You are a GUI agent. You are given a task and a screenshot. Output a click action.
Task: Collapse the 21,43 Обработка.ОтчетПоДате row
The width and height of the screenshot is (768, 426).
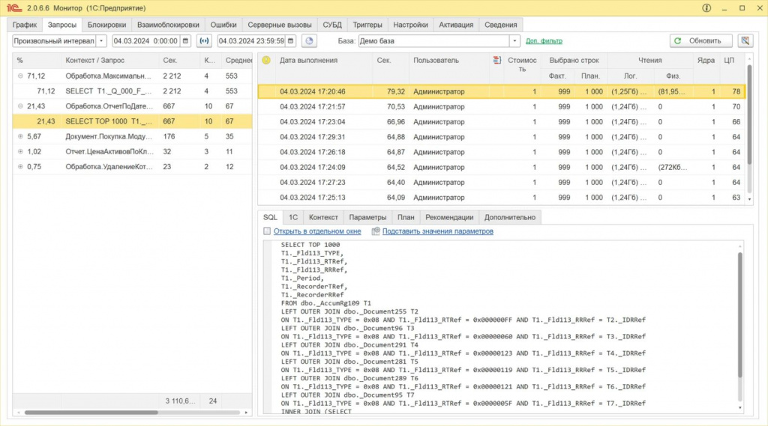[x=20, y=106]
